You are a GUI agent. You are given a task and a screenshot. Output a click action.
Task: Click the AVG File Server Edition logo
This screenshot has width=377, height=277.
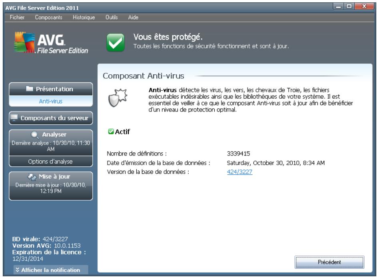51,42
